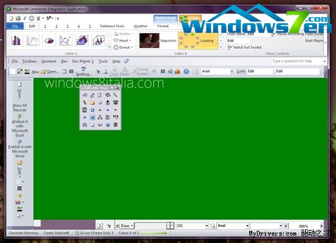Switch to the Format tab
Screen dimensions: 336x243
[163, 26]
